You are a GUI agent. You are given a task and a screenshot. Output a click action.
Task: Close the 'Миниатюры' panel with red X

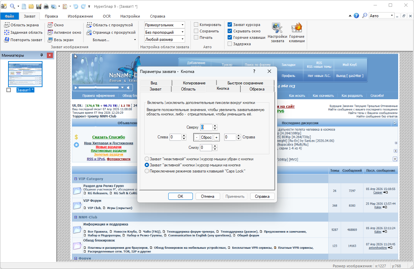pos(50,55)
